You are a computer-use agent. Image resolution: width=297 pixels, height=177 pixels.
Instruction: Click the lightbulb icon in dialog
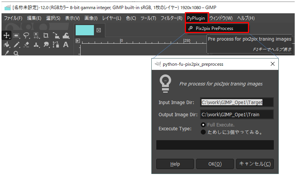click(x=165, y=84)
